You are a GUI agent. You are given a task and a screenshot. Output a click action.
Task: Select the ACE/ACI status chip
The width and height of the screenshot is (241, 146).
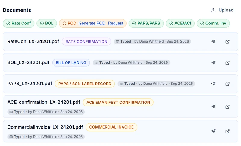pos(180,24)
